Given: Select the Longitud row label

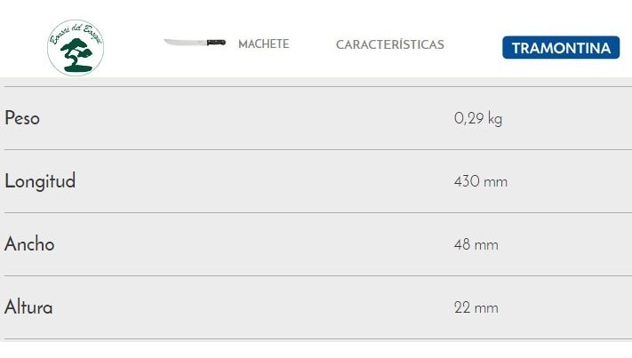Looking at the screenshot, I should [40, 181].
